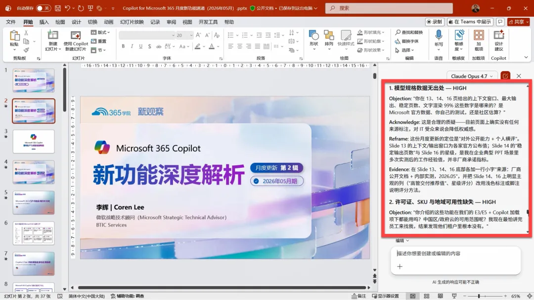Screen dimensions: 534x300
Task: Switch to slide sorter view icon
Action: click(x=426, y=296)
